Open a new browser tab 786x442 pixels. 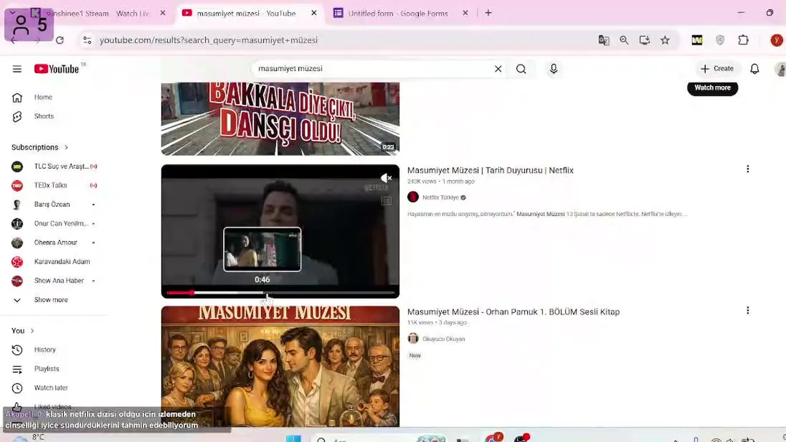[x=488, y=13]
